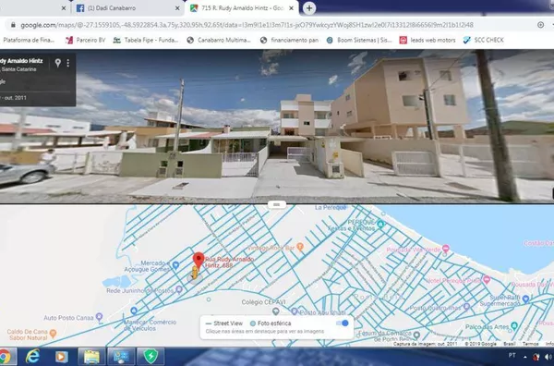554x366 pixels.
Task: Close the Dadi Canabarro Facebook tab
Action: pyautogui.click(x=177, y=8)
